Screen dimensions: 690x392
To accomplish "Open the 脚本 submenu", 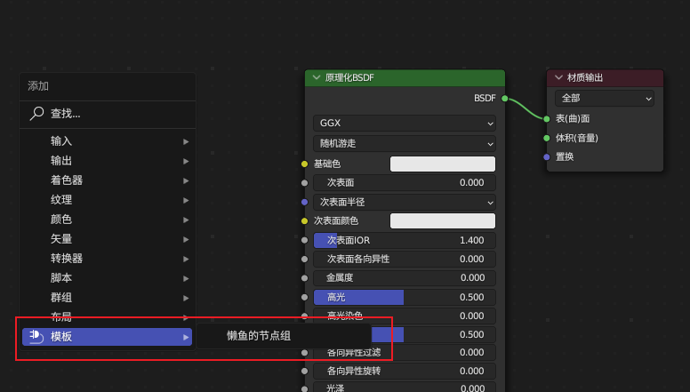I will (108, 278).
